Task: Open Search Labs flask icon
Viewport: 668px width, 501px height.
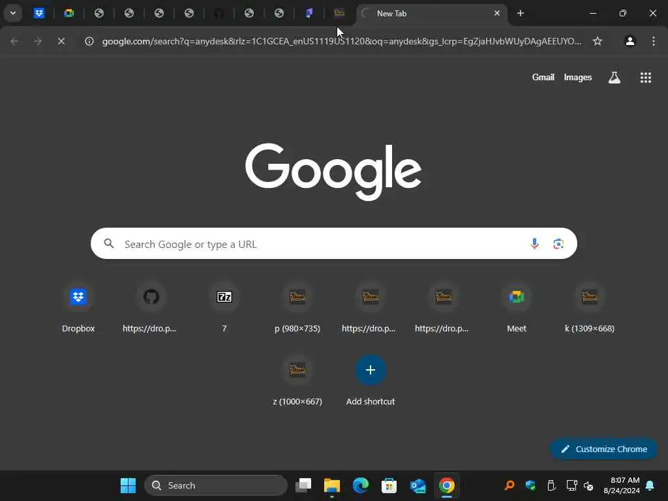Action: (x=615, y=78)
